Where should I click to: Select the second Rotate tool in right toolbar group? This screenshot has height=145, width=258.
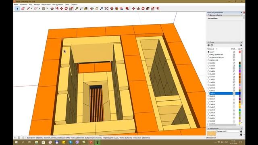(x=143, y=8)
